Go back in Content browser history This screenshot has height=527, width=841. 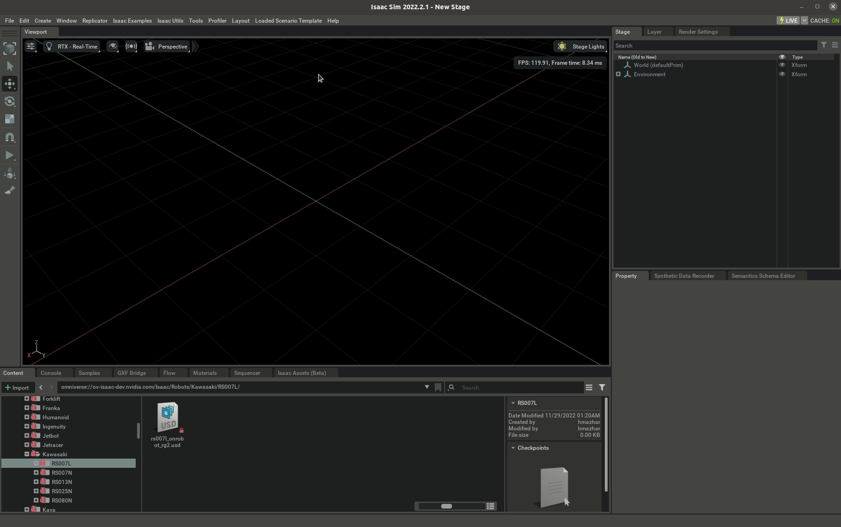click(41, 387)
